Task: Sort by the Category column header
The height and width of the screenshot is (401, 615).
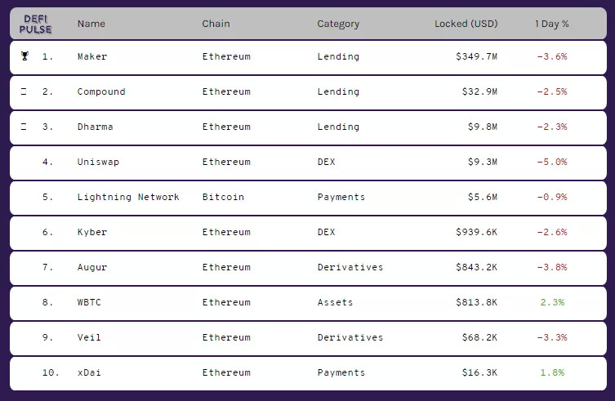Action: point(338,24)
